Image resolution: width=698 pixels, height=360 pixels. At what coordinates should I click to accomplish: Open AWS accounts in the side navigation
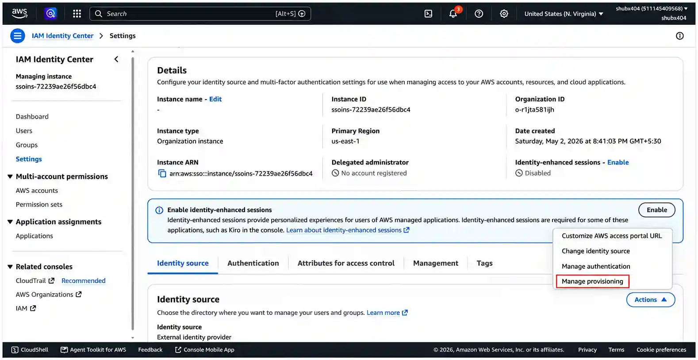(37, 191)
